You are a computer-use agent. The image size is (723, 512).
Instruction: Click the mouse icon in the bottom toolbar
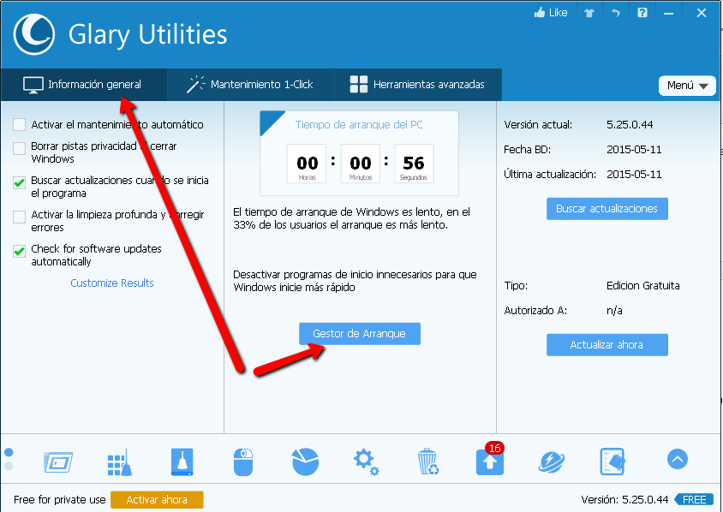[243, 461]
